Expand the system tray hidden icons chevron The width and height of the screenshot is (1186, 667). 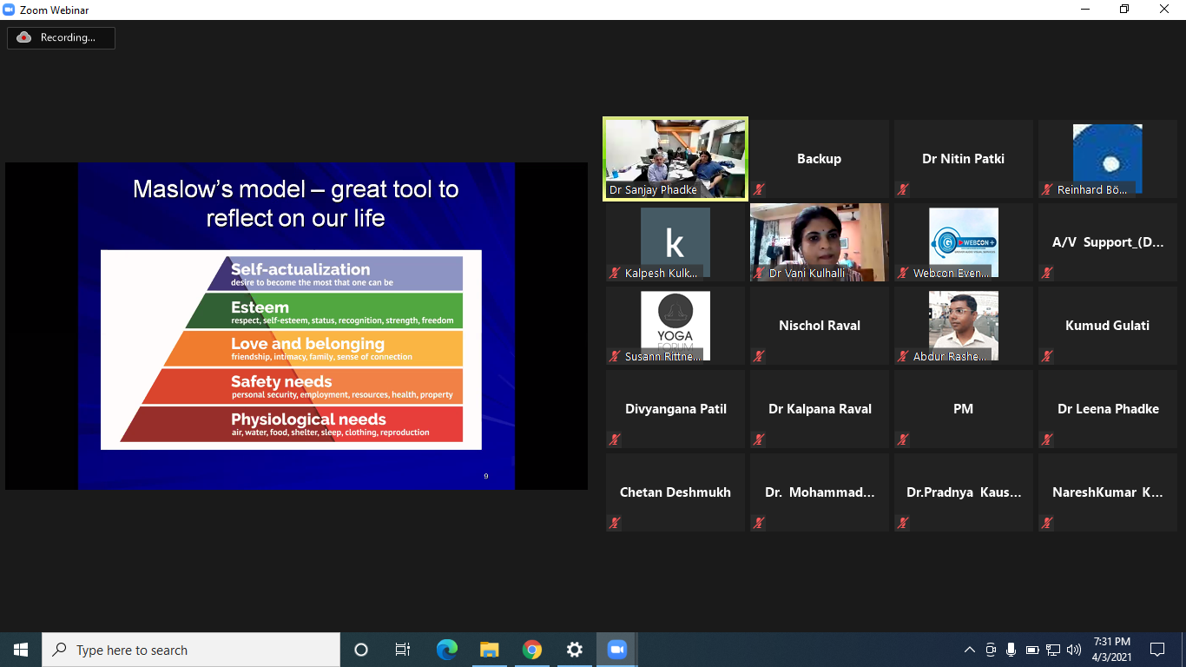[970, 650]
